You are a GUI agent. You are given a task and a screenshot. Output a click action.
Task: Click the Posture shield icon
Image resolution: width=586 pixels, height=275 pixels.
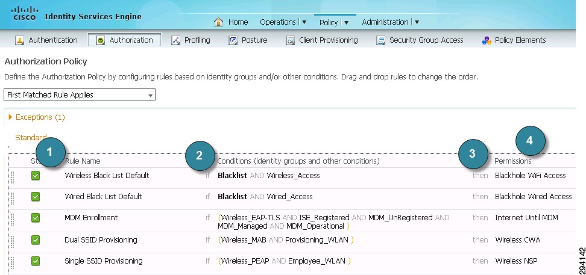click(x=233, y=40)
